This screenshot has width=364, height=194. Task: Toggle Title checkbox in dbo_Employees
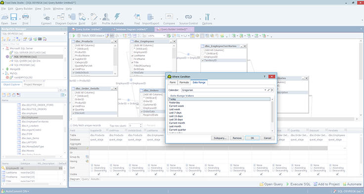[133, 63]
